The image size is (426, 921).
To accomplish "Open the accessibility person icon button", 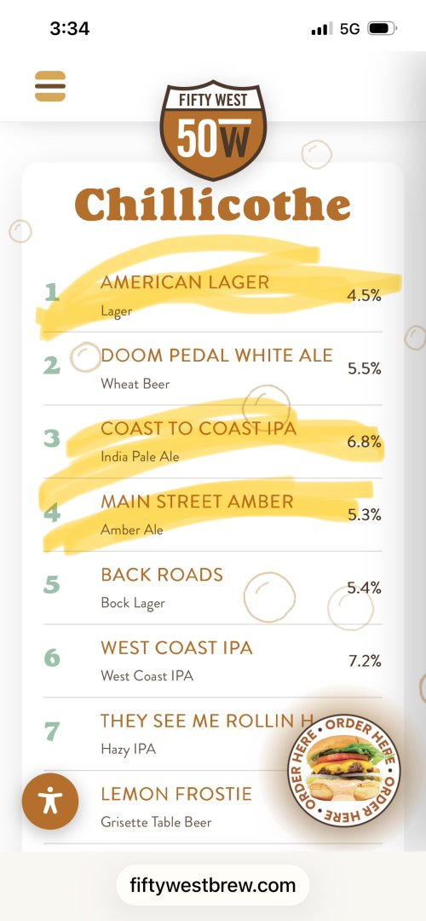I will click(50, 801).
